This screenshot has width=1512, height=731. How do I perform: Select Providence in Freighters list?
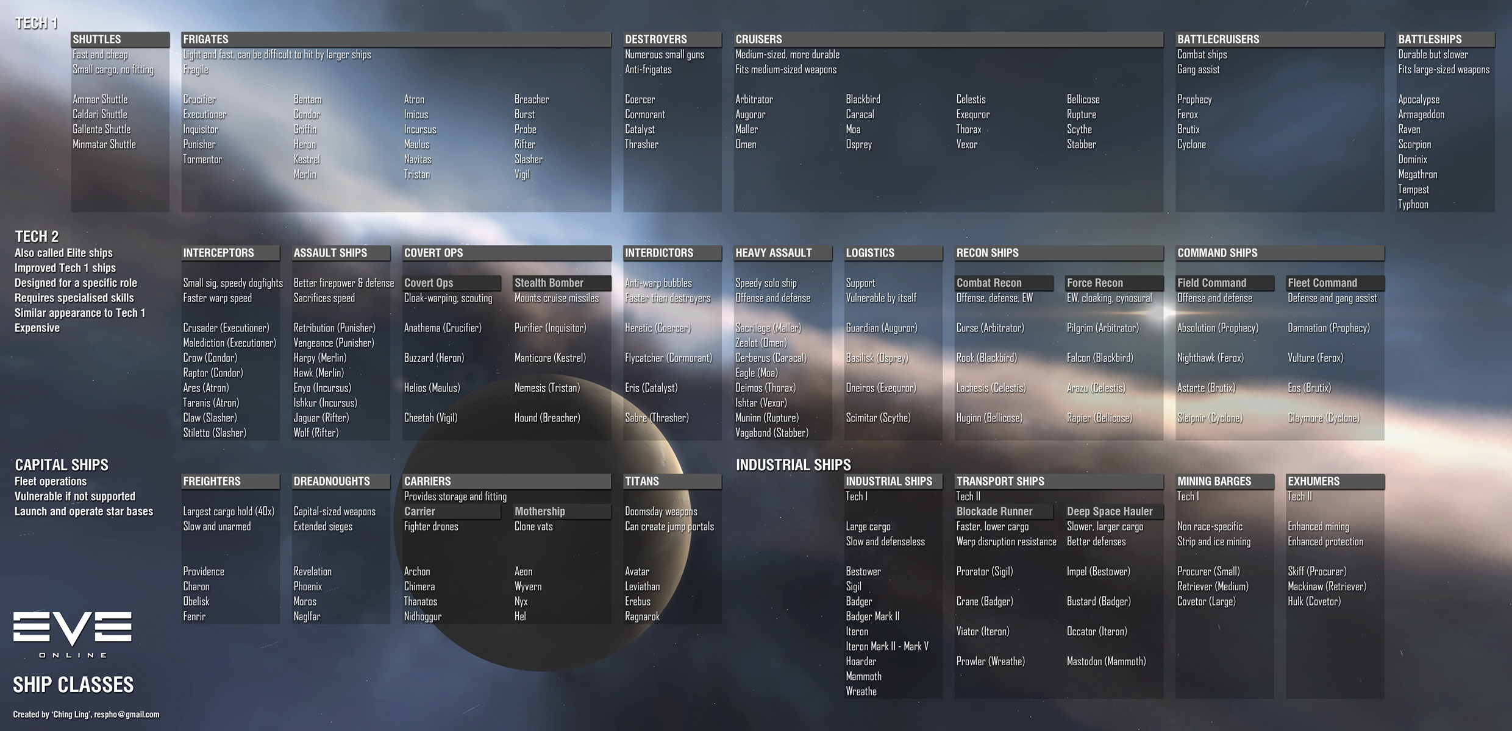(204, 571)
